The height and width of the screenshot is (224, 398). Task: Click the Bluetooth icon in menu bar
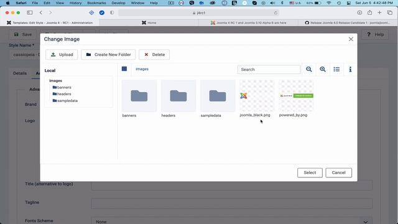tap(282, 2)
